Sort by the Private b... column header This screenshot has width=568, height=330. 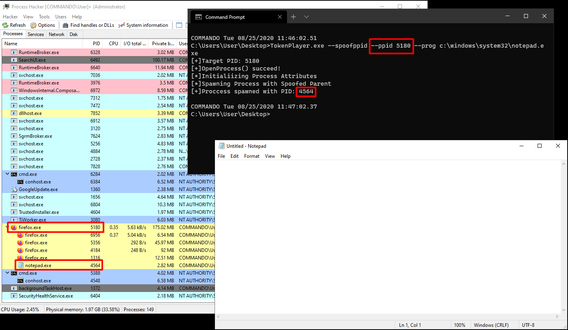pos(163,44)
